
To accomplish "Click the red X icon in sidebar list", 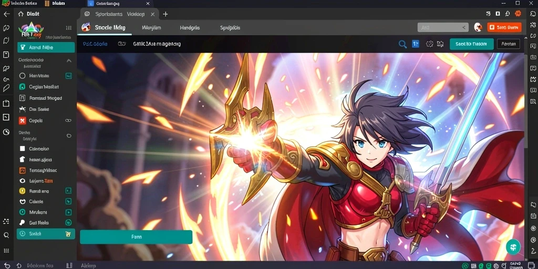I will (x=22, y=120).
